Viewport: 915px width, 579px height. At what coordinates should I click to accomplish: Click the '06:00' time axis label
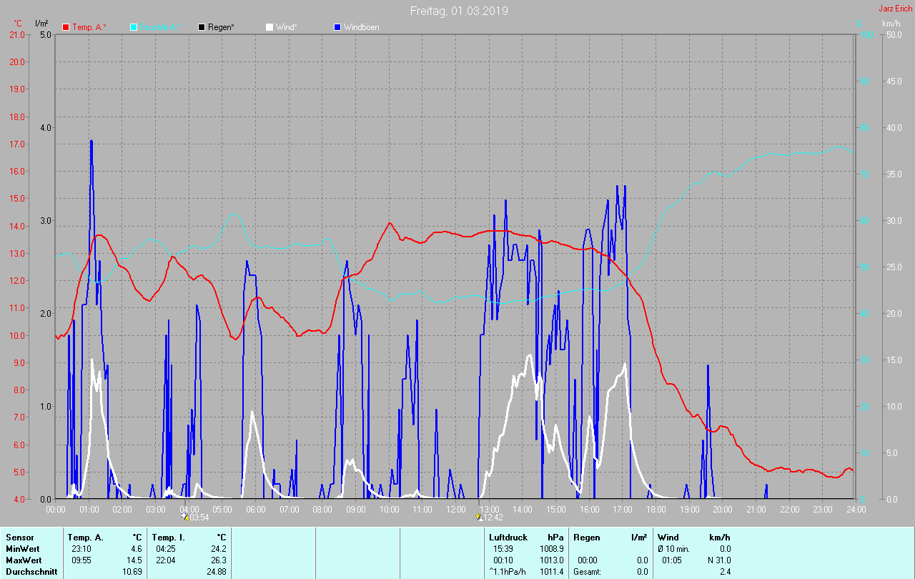tap(256, 510)
